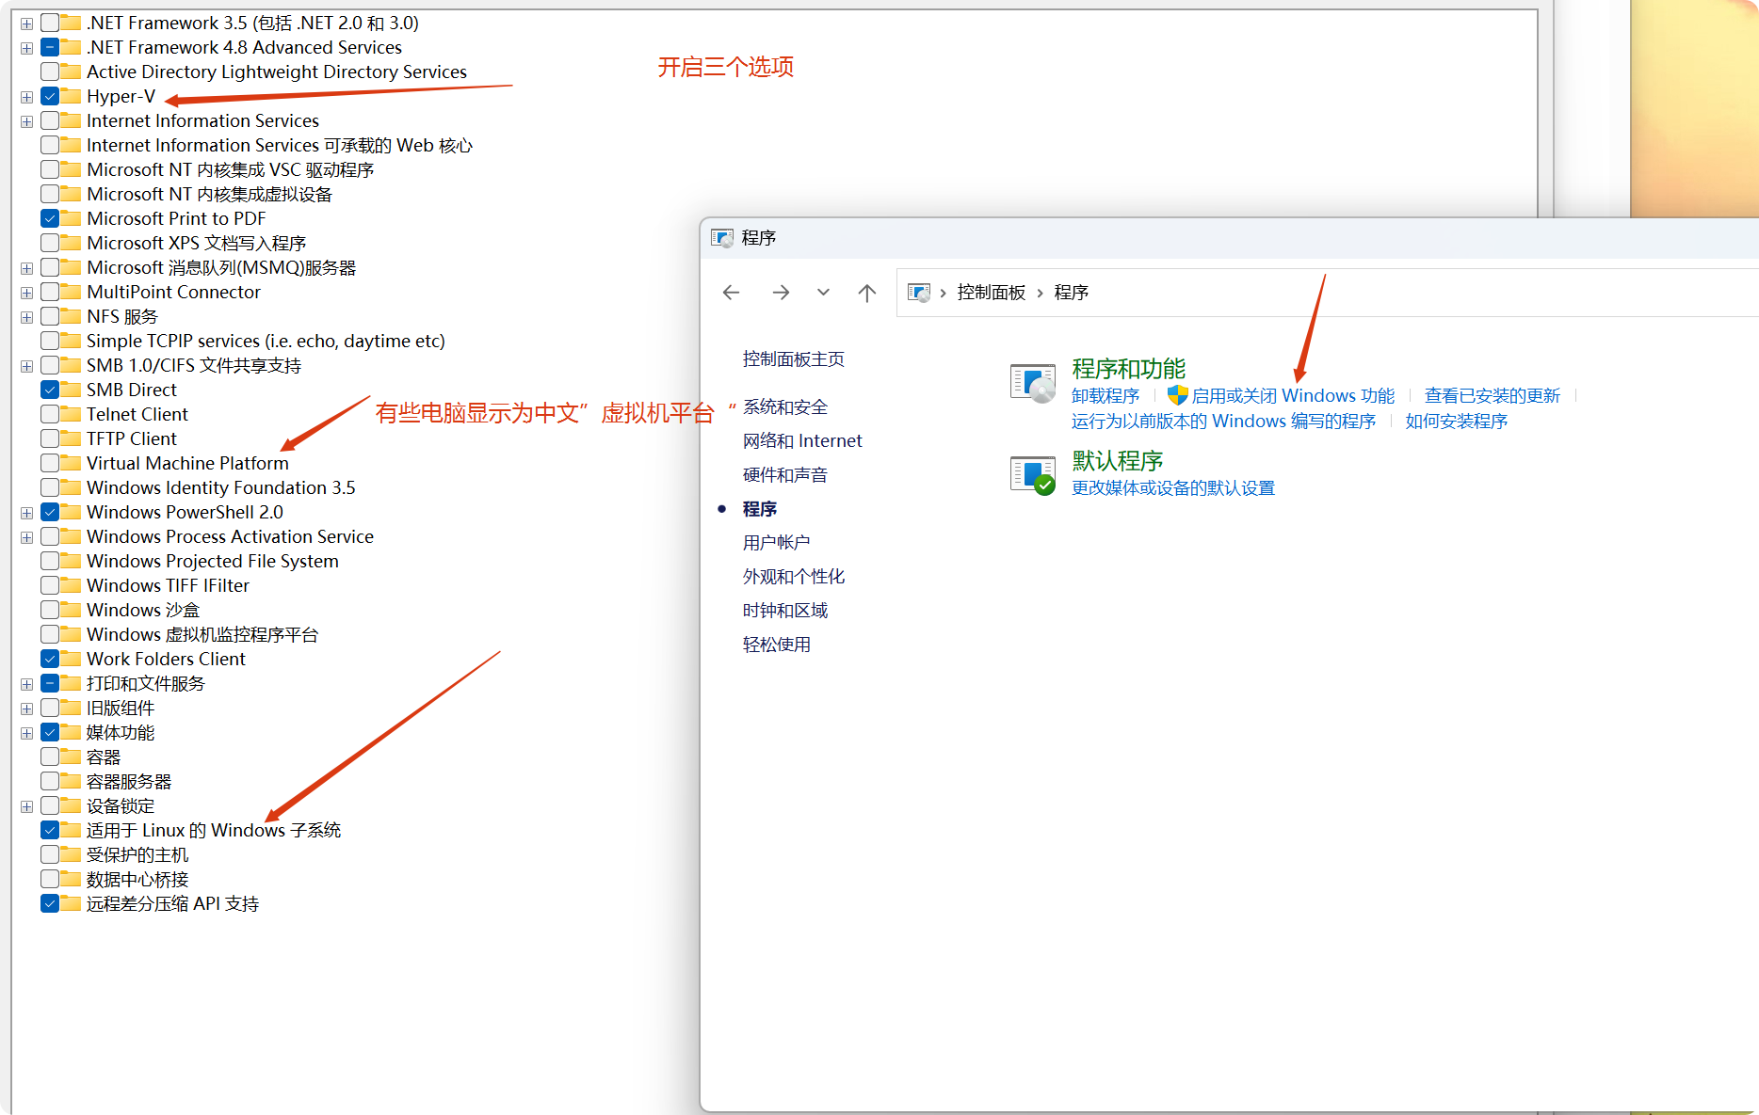Screen dimensions: 1759x1115
Task: Click the Telnet Client folder icon
Action: [71, 414]
